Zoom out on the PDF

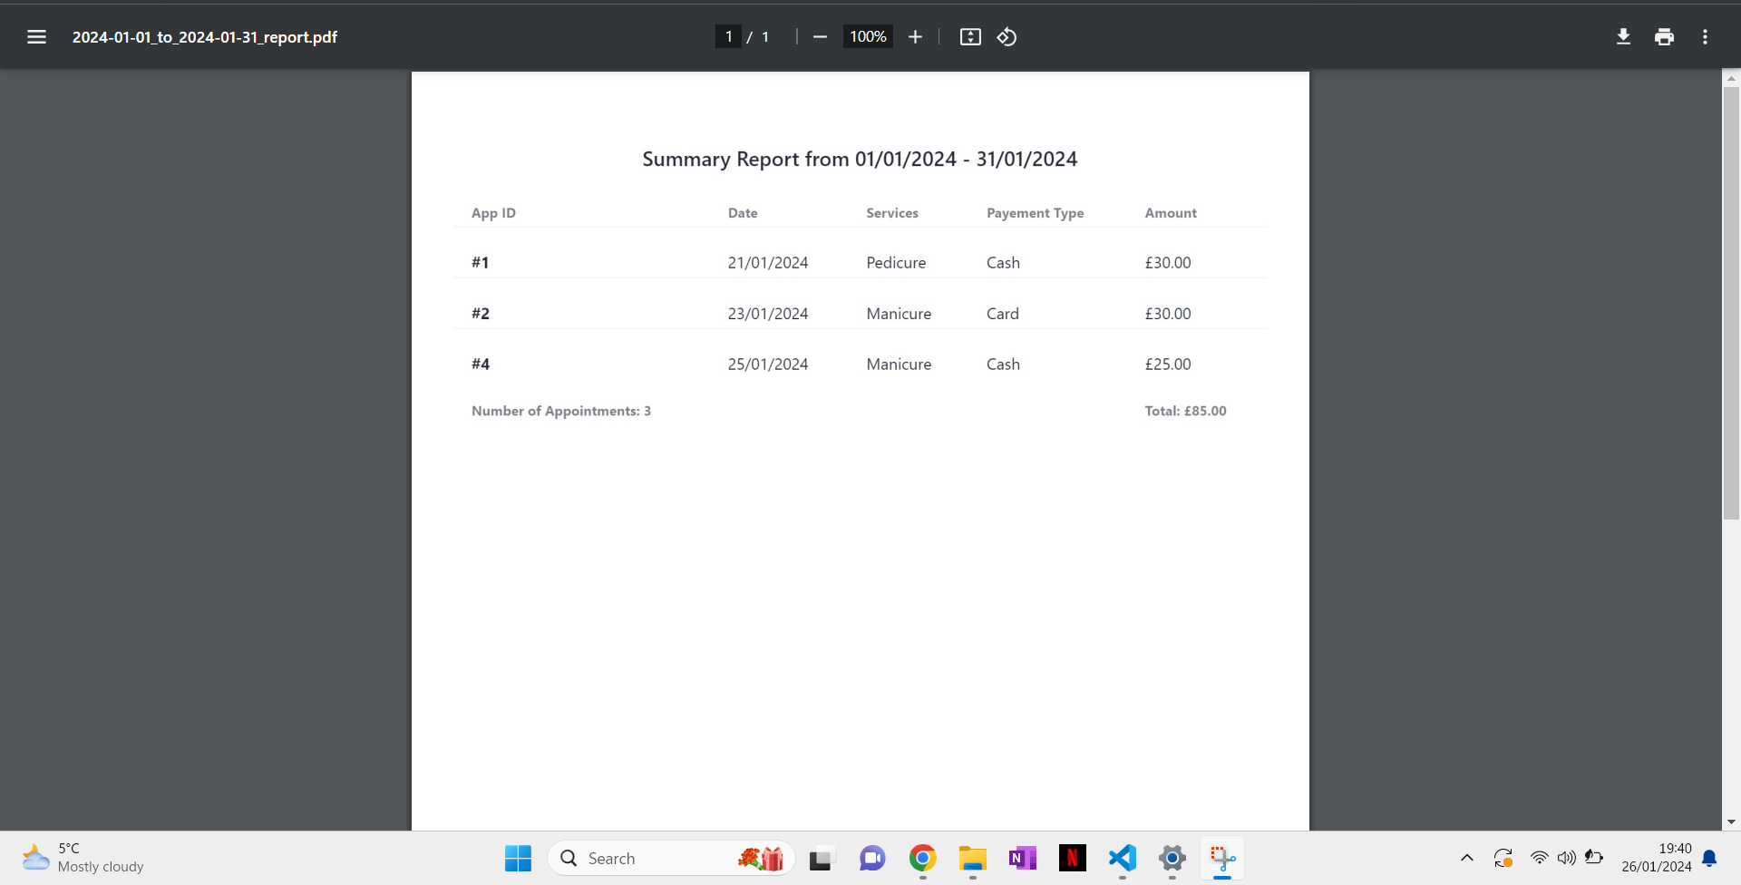pyautogui.click(x=821, y=36)
